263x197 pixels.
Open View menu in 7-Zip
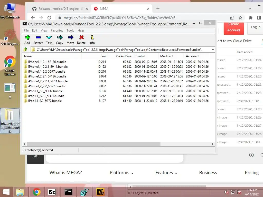pyautogui.click(x=44, y=31)
